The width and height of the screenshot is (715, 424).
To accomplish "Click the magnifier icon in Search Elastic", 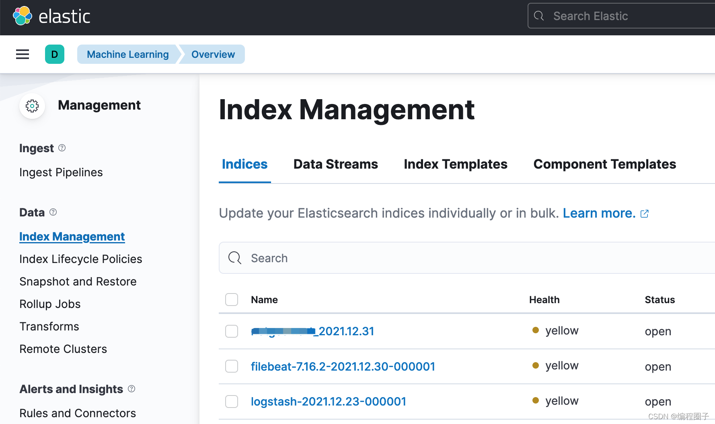I will [539, 16].
